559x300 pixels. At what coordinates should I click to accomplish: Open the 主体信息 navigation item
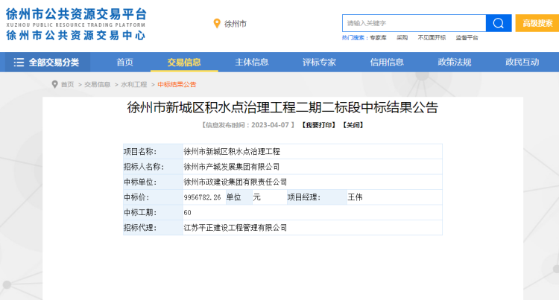pyautogui.click(x=252, y=63)
